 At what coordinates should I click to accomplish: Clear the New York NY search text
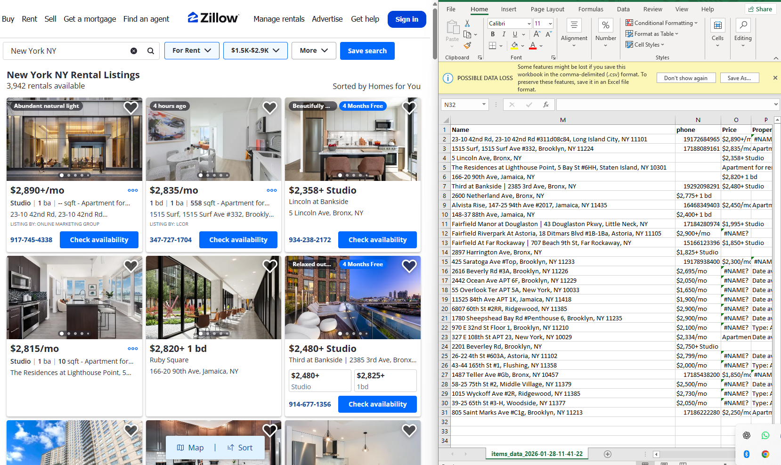[134, 51]
